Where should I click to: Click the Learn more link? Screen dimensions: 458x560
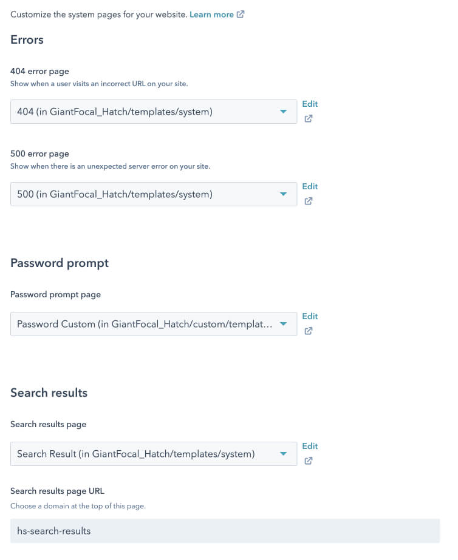click(x=211, y=15)
